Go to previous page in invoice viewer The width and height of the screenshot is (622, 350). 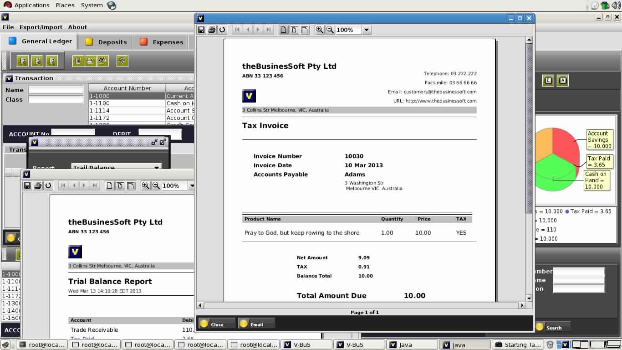[247, 30]
